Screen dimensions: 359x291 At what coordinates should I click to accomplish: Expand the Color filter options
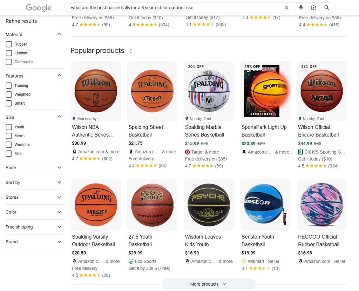pos(34,212)
